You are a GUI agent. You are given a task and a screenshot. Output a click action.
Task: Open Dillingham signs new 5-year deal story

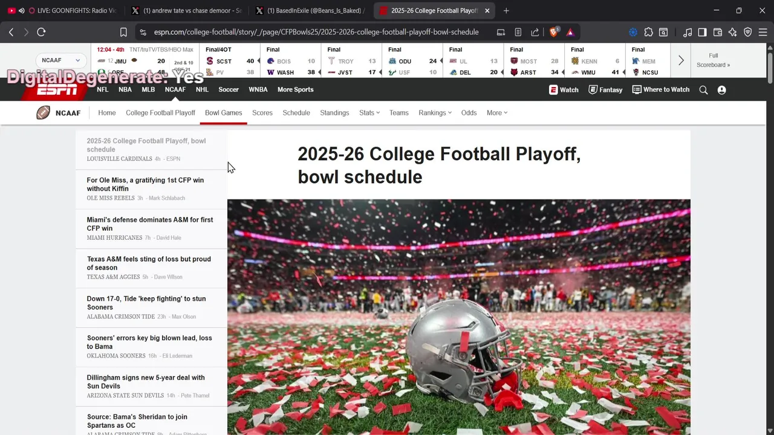pos(146,381)
